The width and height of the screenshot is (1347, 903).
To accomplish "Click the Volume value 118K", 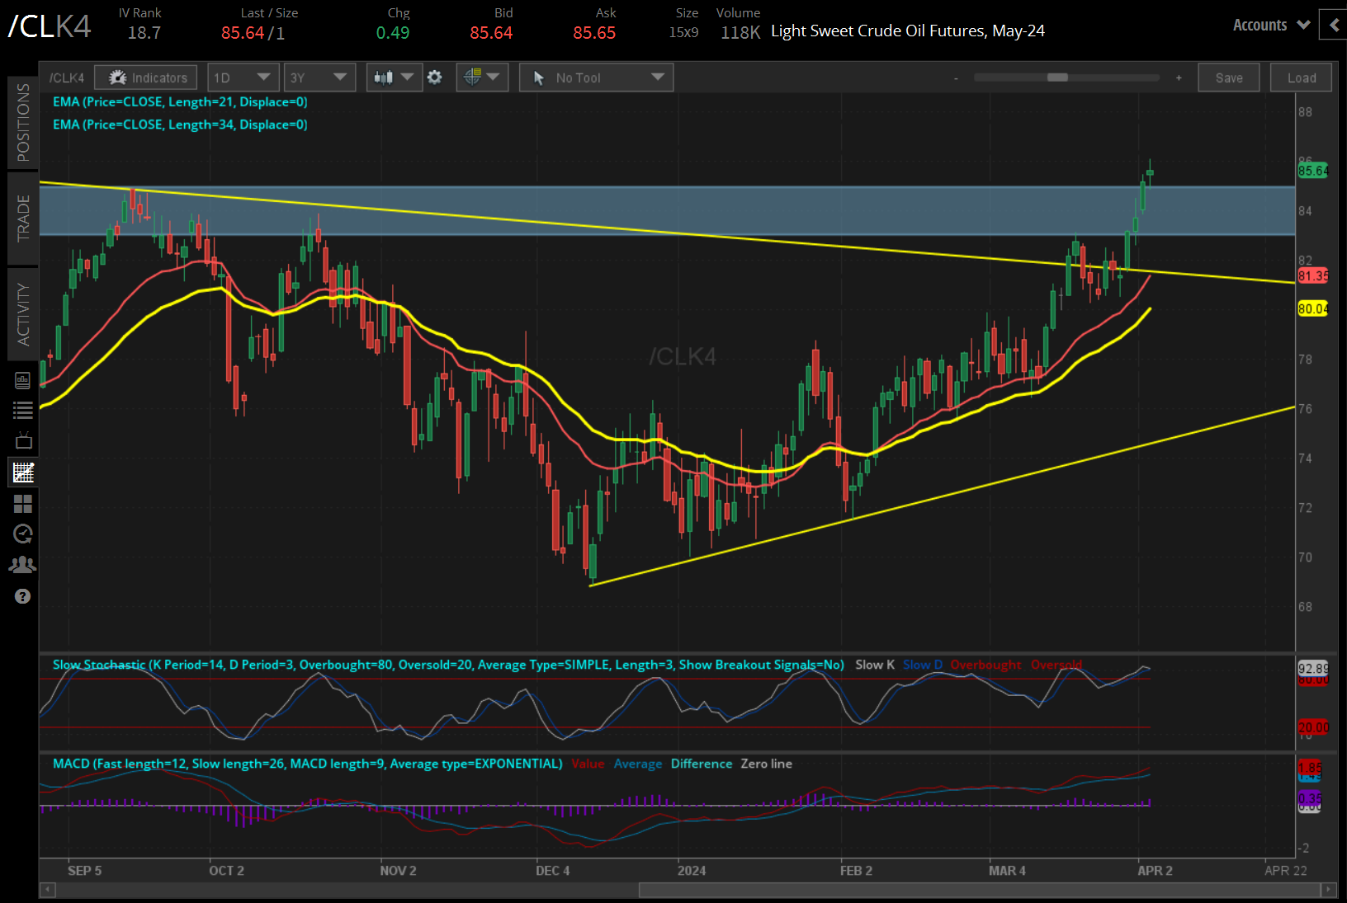I will click(x=740, y=33).
